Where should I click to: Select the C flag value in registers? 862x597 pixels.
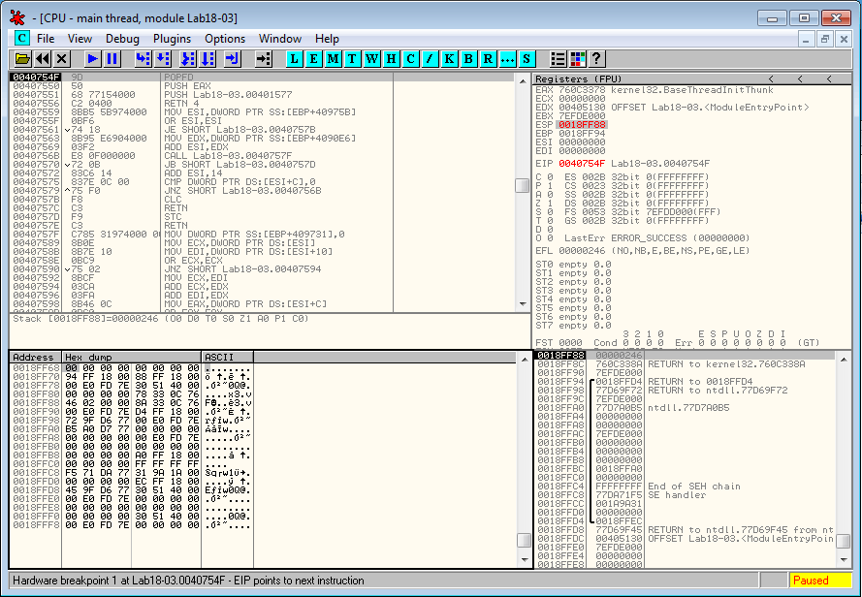pyautogui.click(x=548, y=177)
